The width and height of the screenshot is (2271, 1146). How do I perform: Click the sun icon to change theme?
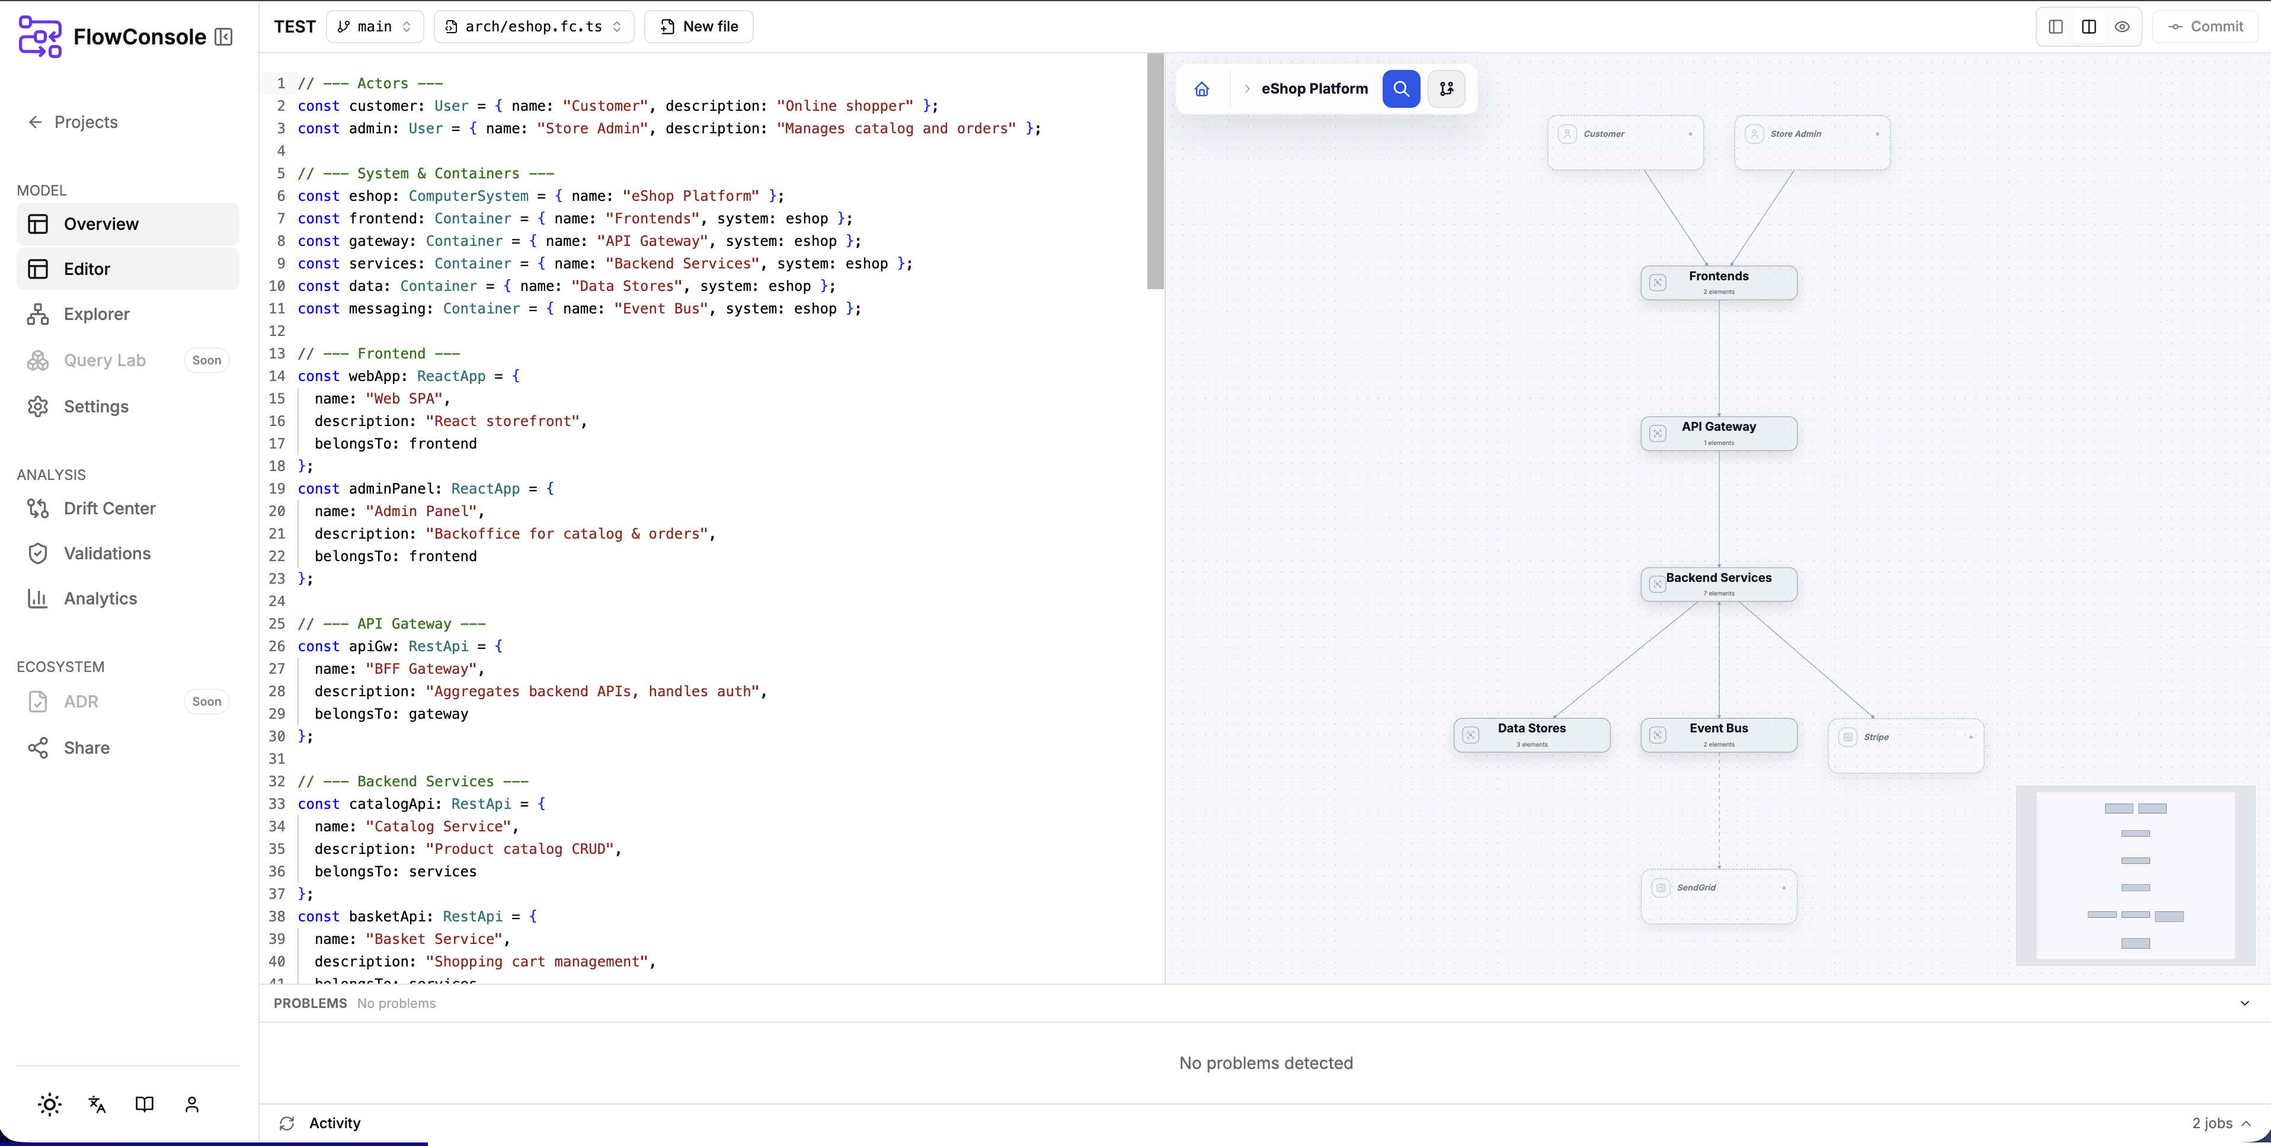(49, 1104)
